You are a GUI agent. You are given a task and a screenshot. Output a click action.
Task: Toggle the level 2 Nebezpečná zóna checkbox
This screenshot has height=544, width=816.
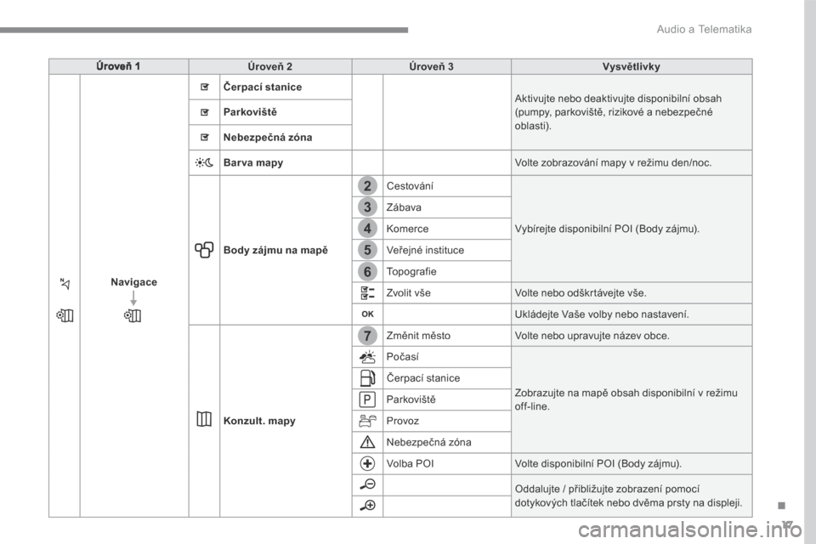[x=205, y=138]
